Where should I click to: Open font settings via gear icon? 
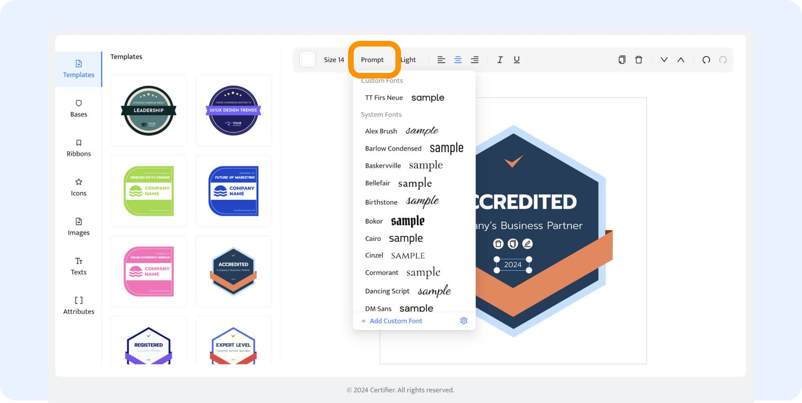point(464,320)
